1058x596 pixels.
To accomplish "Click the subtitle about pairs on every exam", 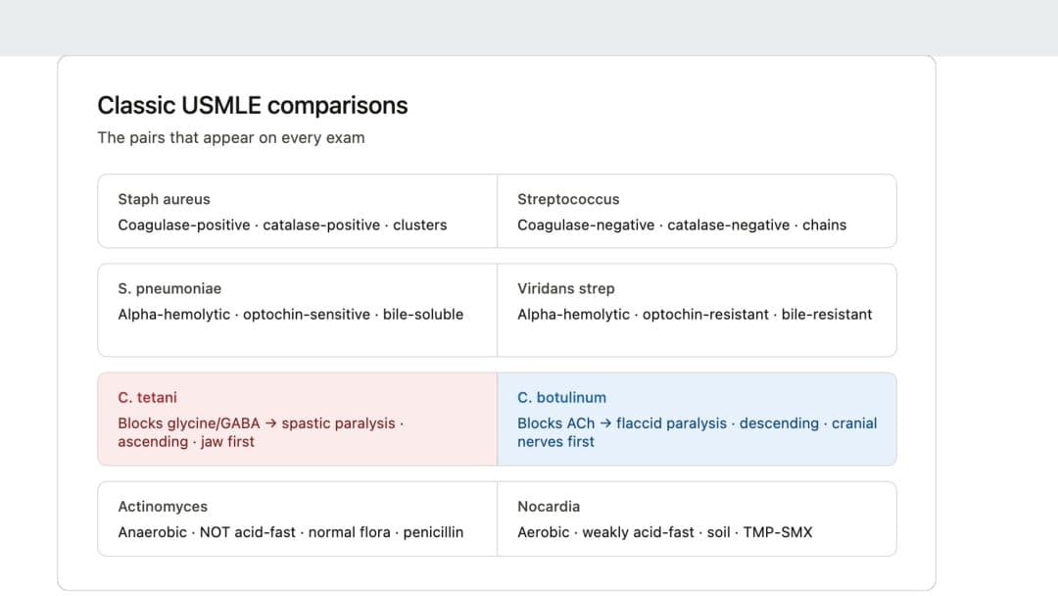I will (231, 137).
